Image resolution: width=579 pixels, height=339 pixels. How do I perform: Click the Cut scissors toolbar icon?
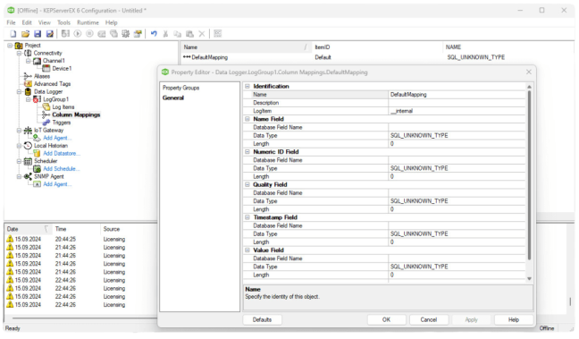click(x=165, y=34)
